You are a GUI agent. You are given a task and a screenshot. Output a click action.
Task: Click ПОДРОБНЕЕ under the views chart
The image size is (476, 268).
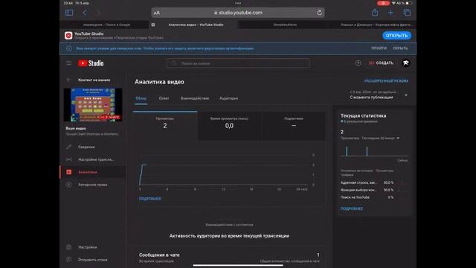(149, 199)
